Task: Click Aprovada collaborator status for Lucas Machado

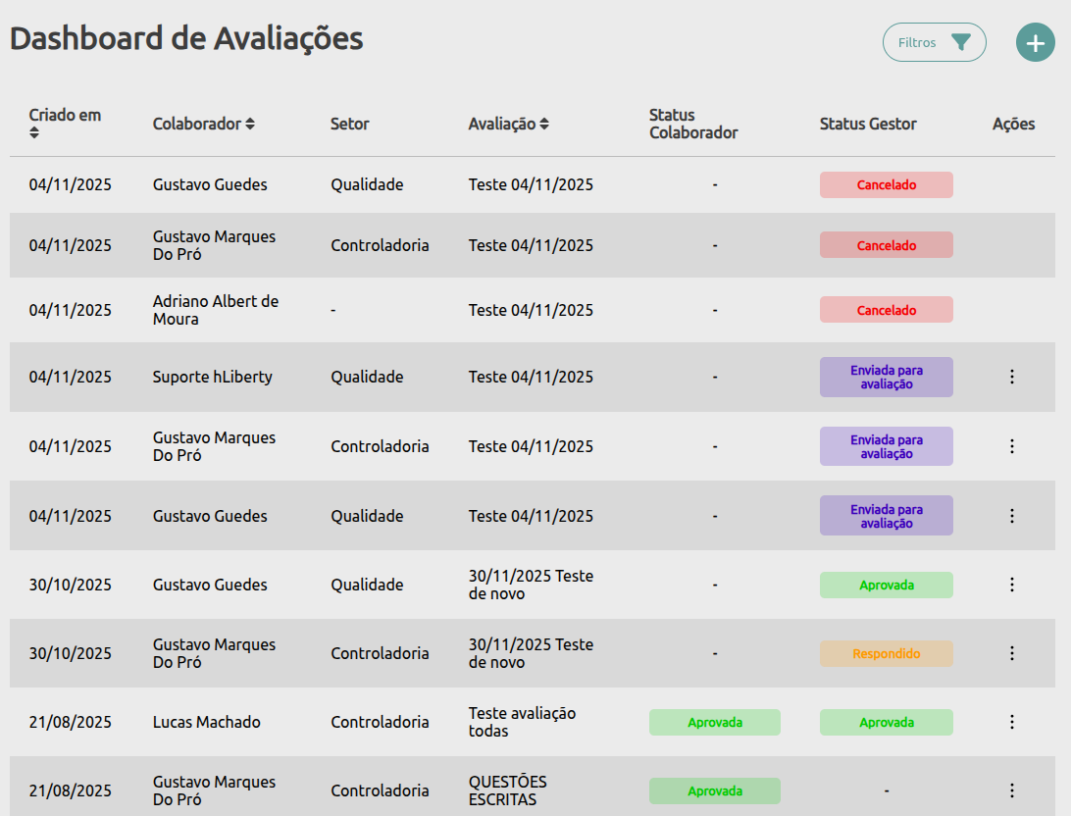Action: tap(714, 722)
